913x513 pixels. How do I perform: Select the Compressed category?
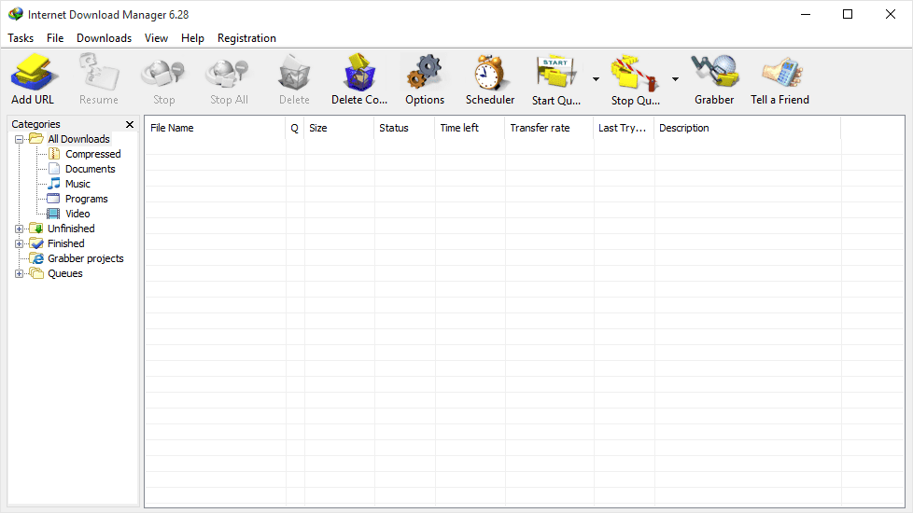(93, 154)
